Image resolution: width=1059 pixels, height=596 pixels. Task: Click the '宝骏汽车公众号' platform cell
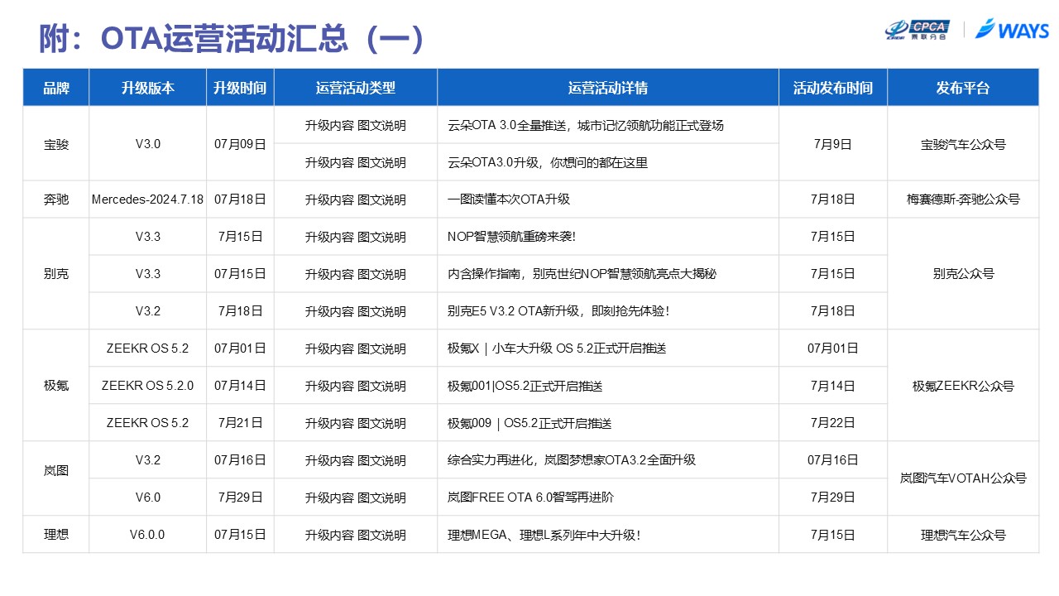[963, 144]
